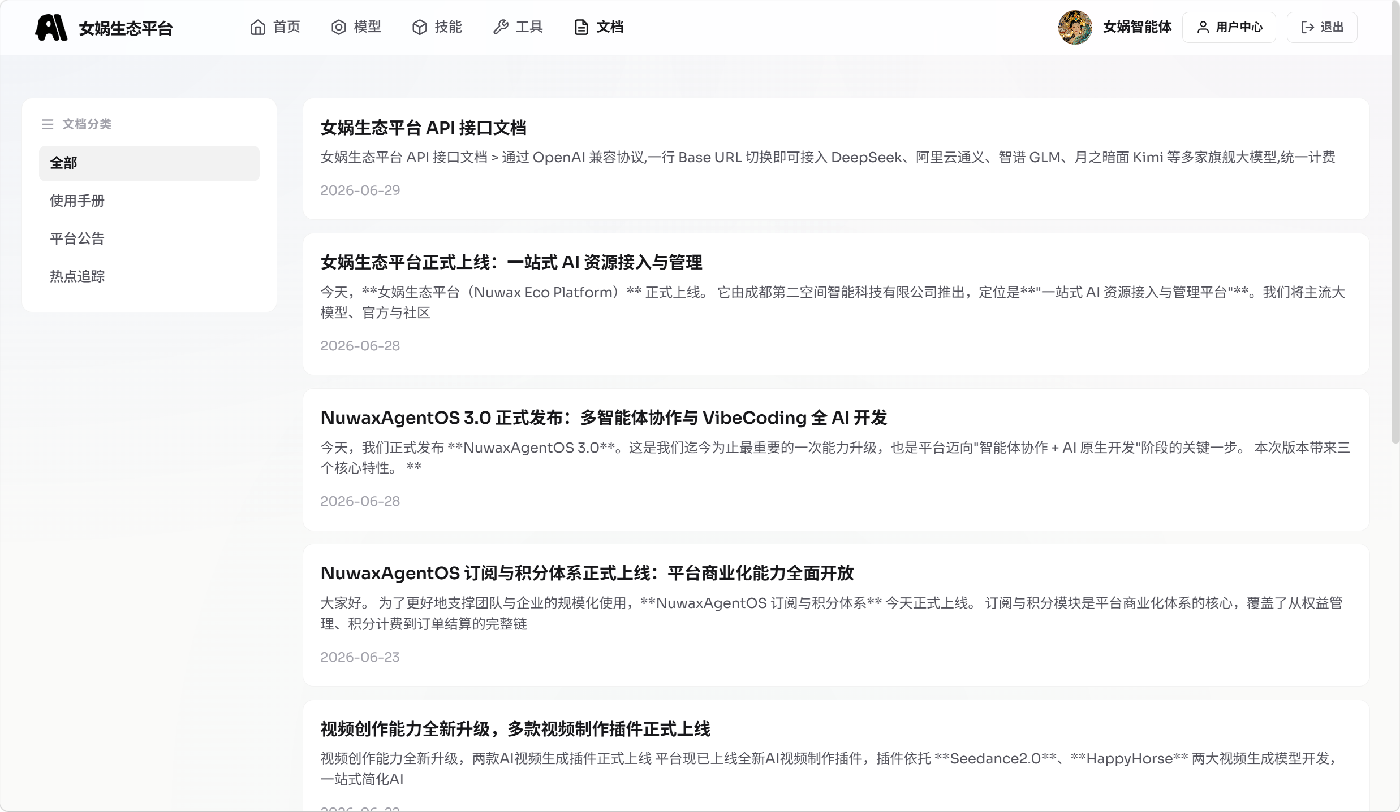
Task: Select the 文档 nav item
Action: click(x=599, y=27)
